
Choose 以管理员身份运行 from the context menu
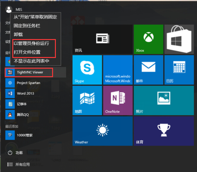tap(35, 43)
